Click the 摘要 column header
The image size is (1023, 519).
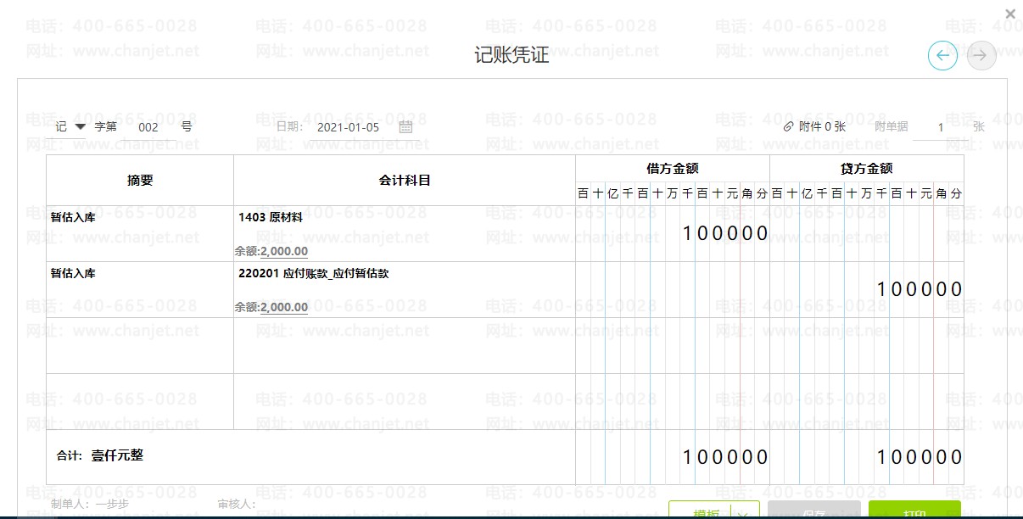140,180
